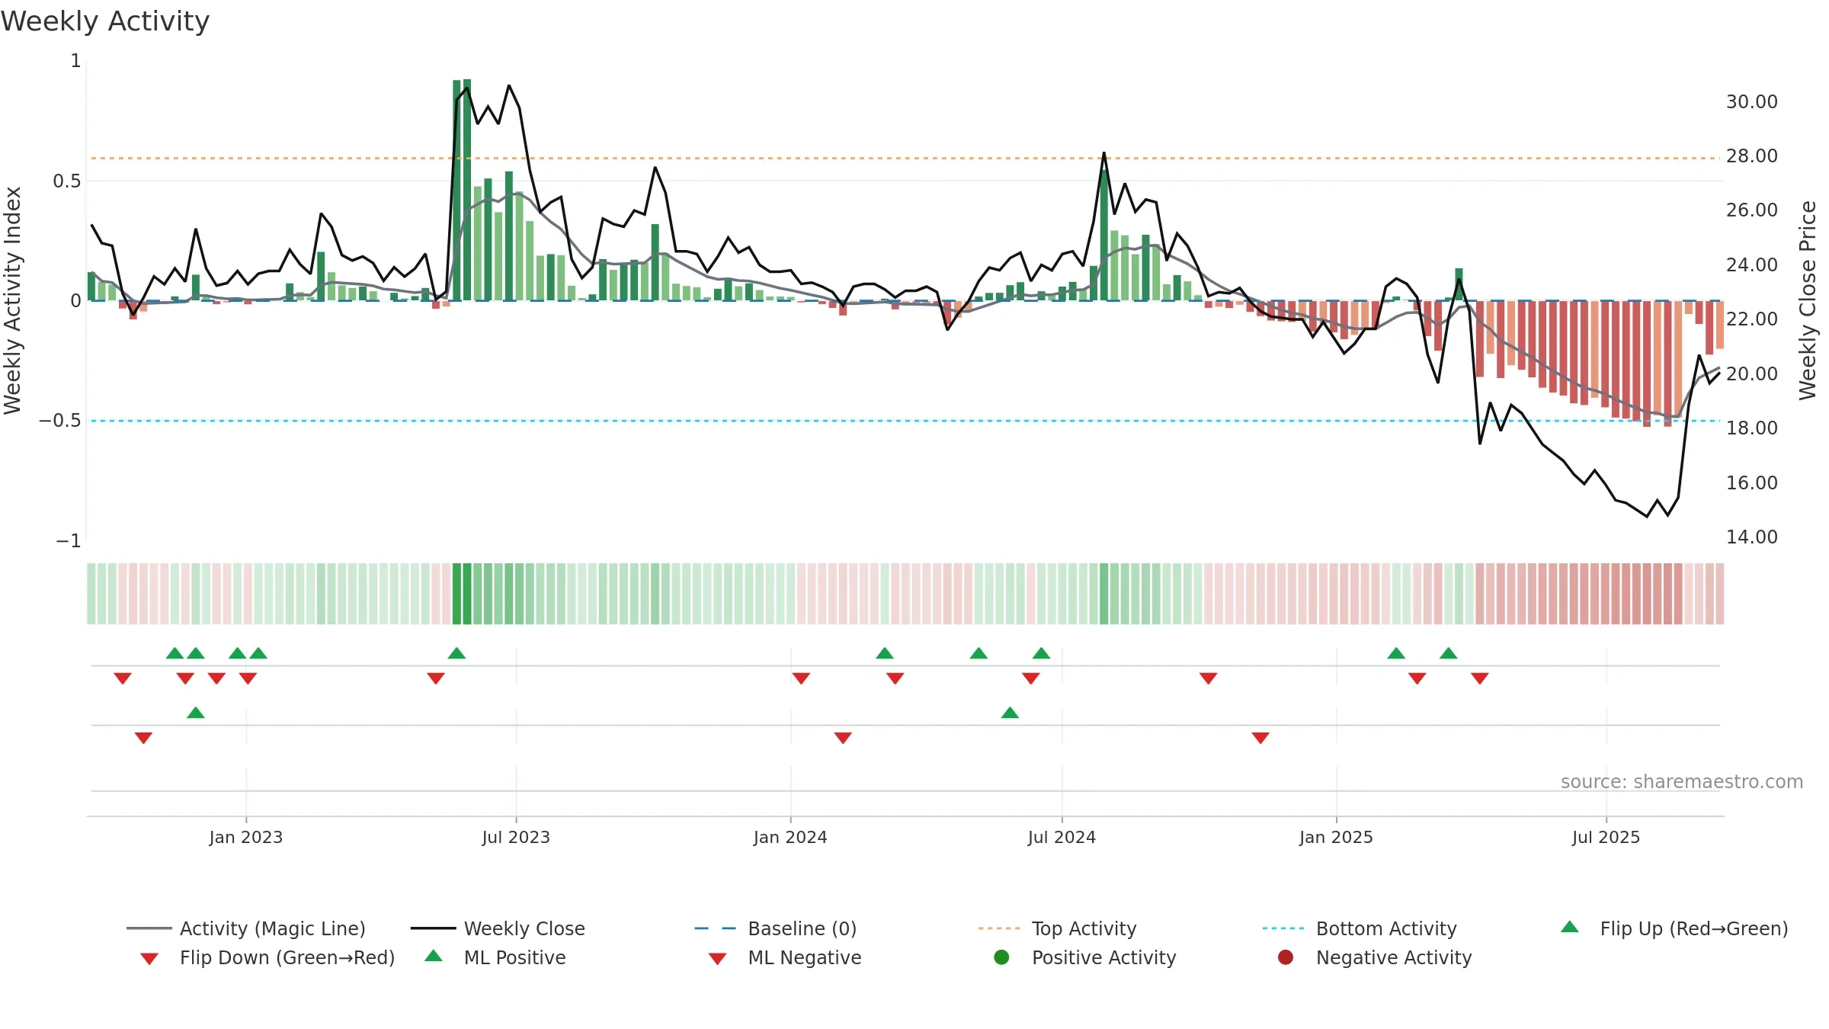Click the Jan 2025 x-axis label
The width and height of the screenshot is (1829, 1029).
[x=1336, y=837]
